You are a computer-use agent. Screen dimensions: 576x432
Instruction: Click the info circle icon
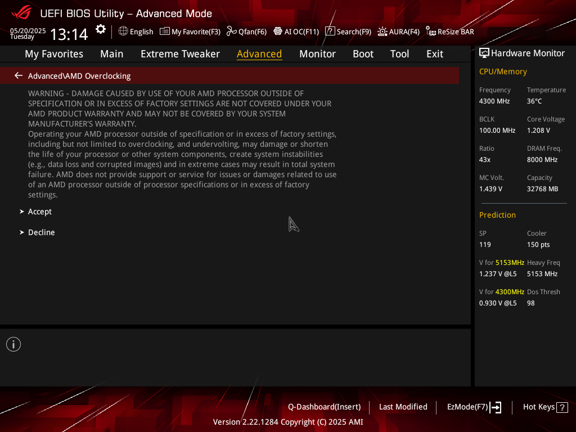13,344
